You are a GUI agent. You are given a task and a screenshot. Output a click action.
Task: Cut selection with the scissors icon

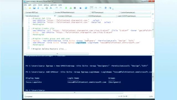point(38,8)
